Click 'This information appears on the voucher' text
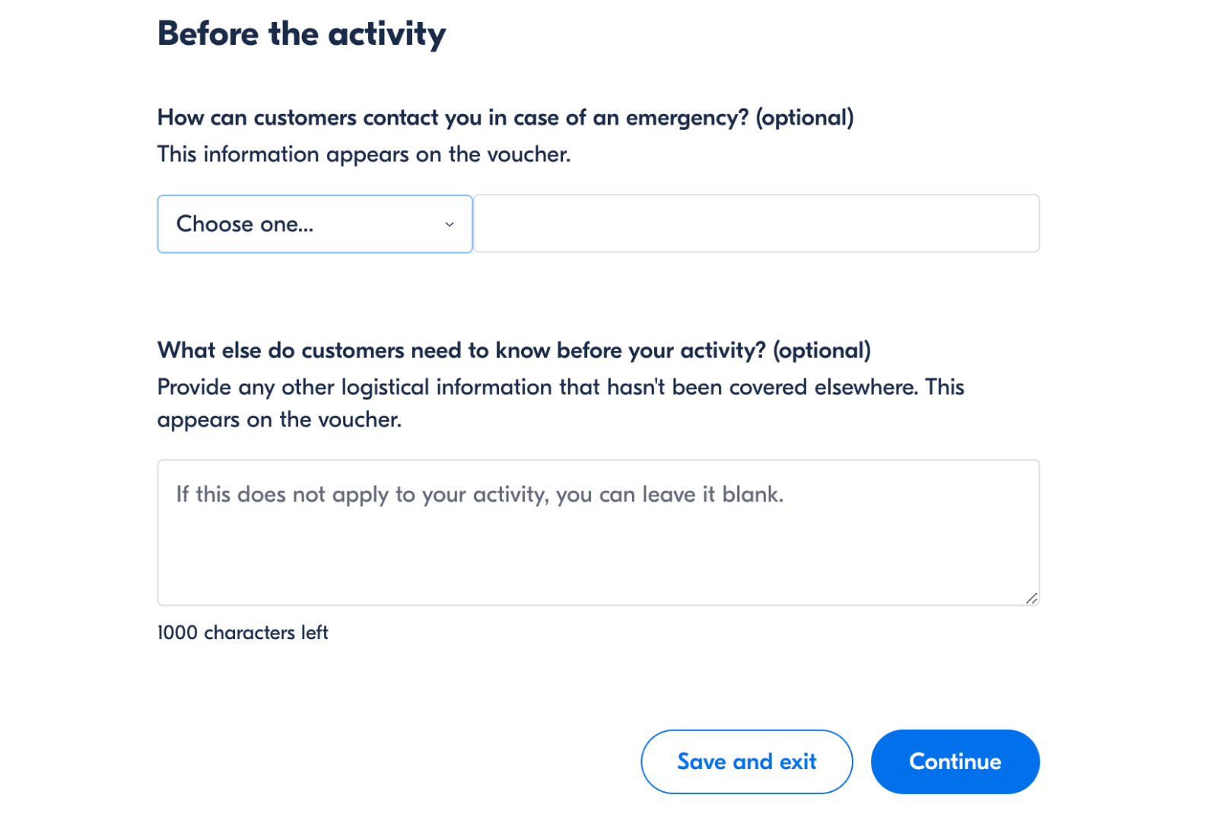The width and height of the screenshot is (1217, 836). point(364,154)
